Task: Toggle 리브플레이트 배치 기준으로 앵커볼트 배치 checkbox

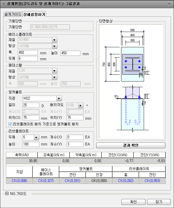Action: tap(10, 124)
